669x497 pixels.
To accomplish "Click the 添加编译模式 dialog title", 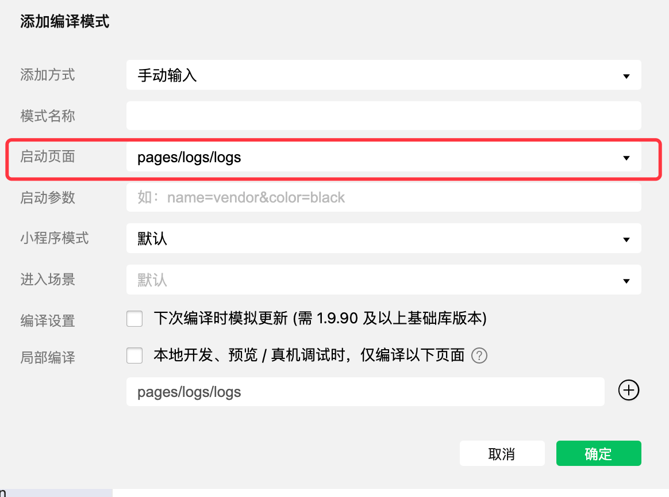I will pyautogui.click(x=65, y=21).
